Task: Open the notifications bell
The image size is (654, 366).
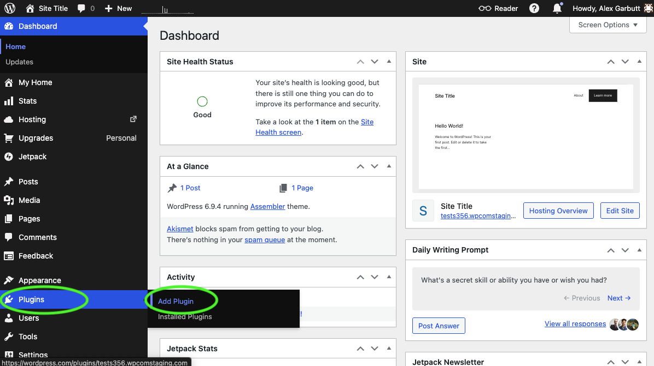Action: (557, 8)
